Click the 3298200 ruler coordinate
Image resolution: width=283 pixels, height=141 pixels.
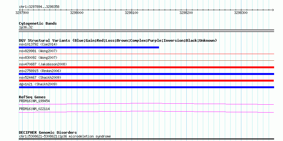click(186, 13)
